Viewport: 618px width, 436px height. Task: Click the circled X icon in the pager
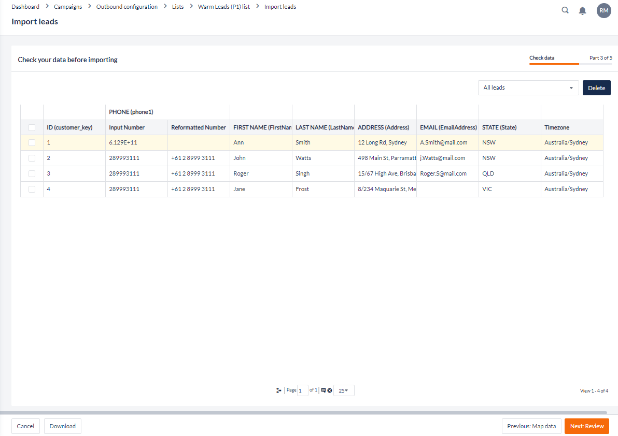point(330,390)
